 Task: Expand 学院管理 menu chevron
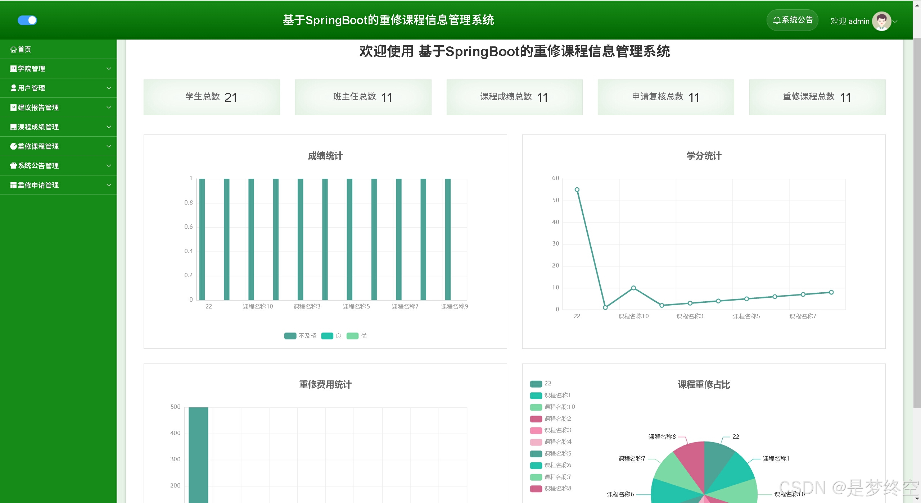(109, 69)
